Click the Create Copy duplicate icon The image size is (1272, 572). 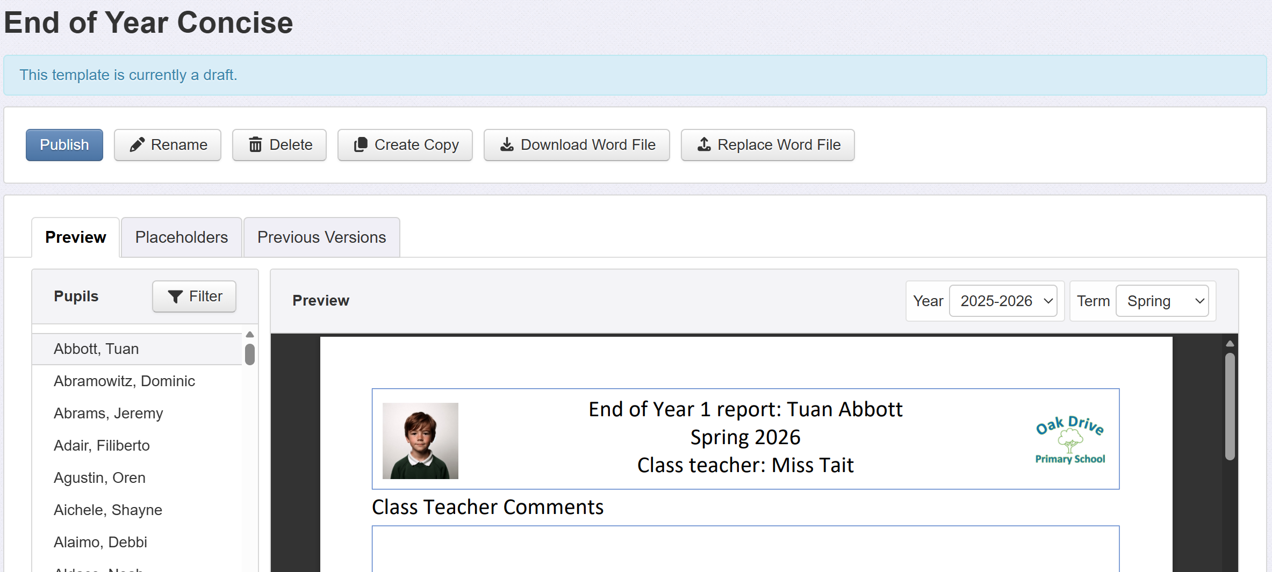tap(361, 144)
